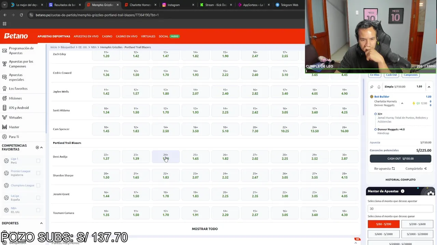
Task: Click the Mentor de Apuestas info icon
Action: 403,191
